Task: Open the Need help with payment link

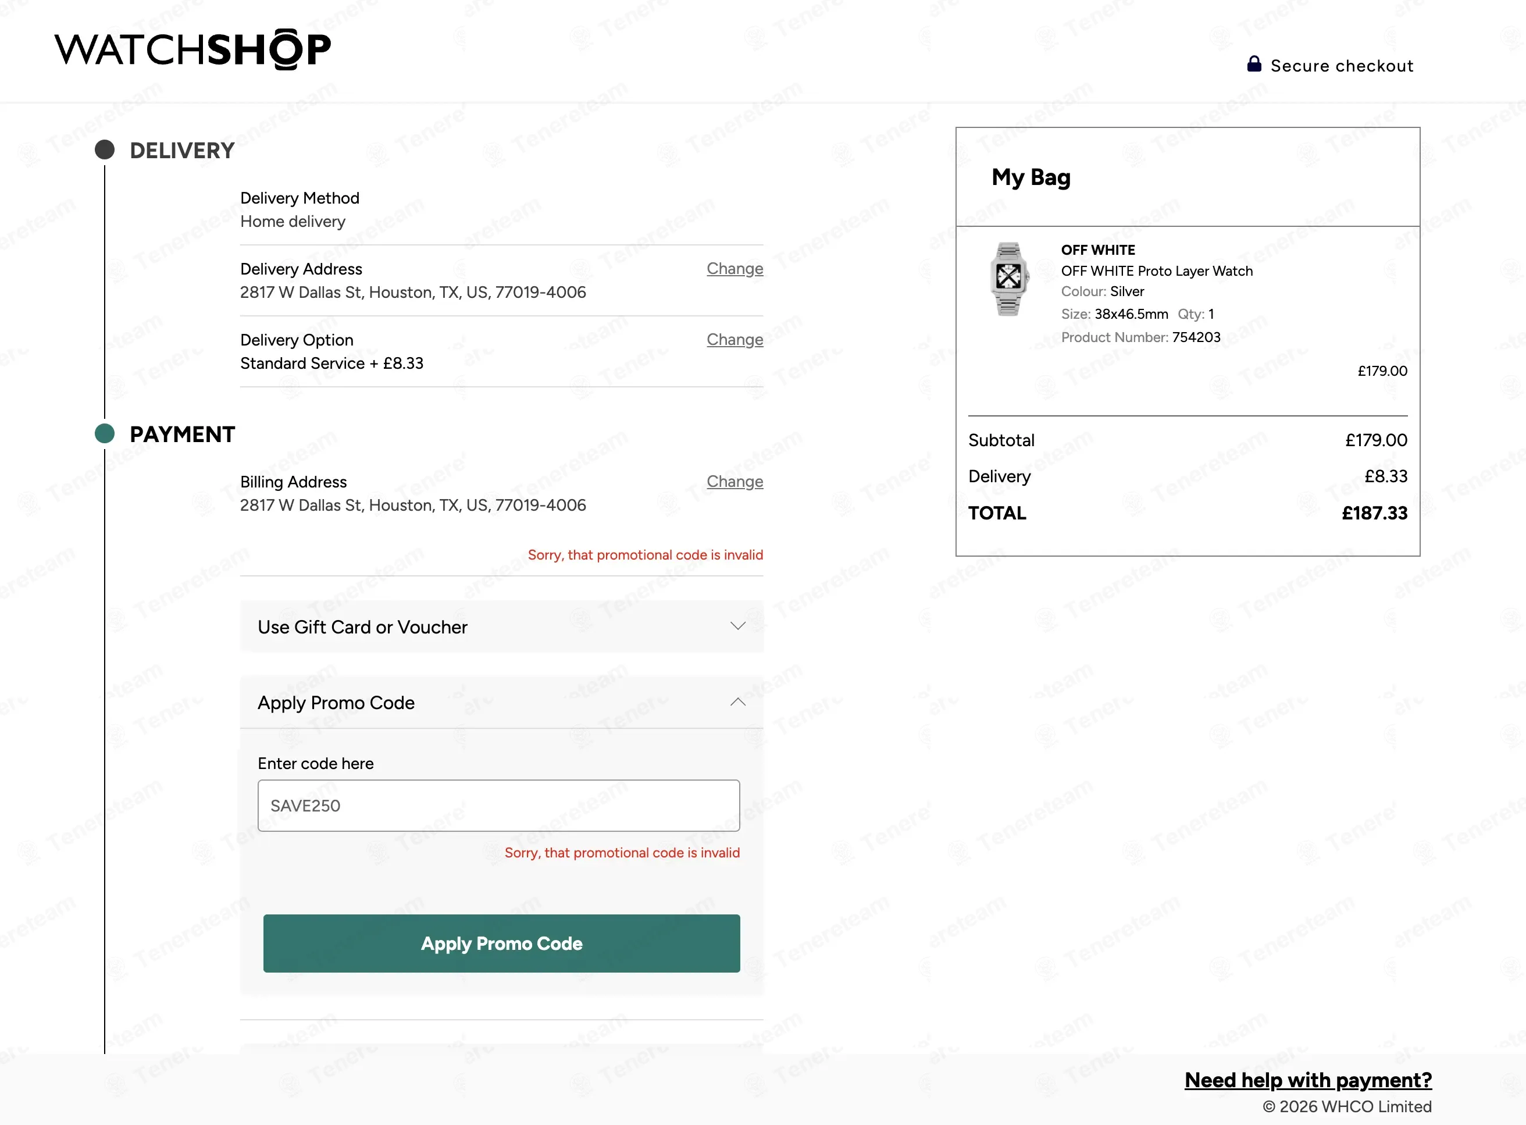Action: point(1308,1080)
